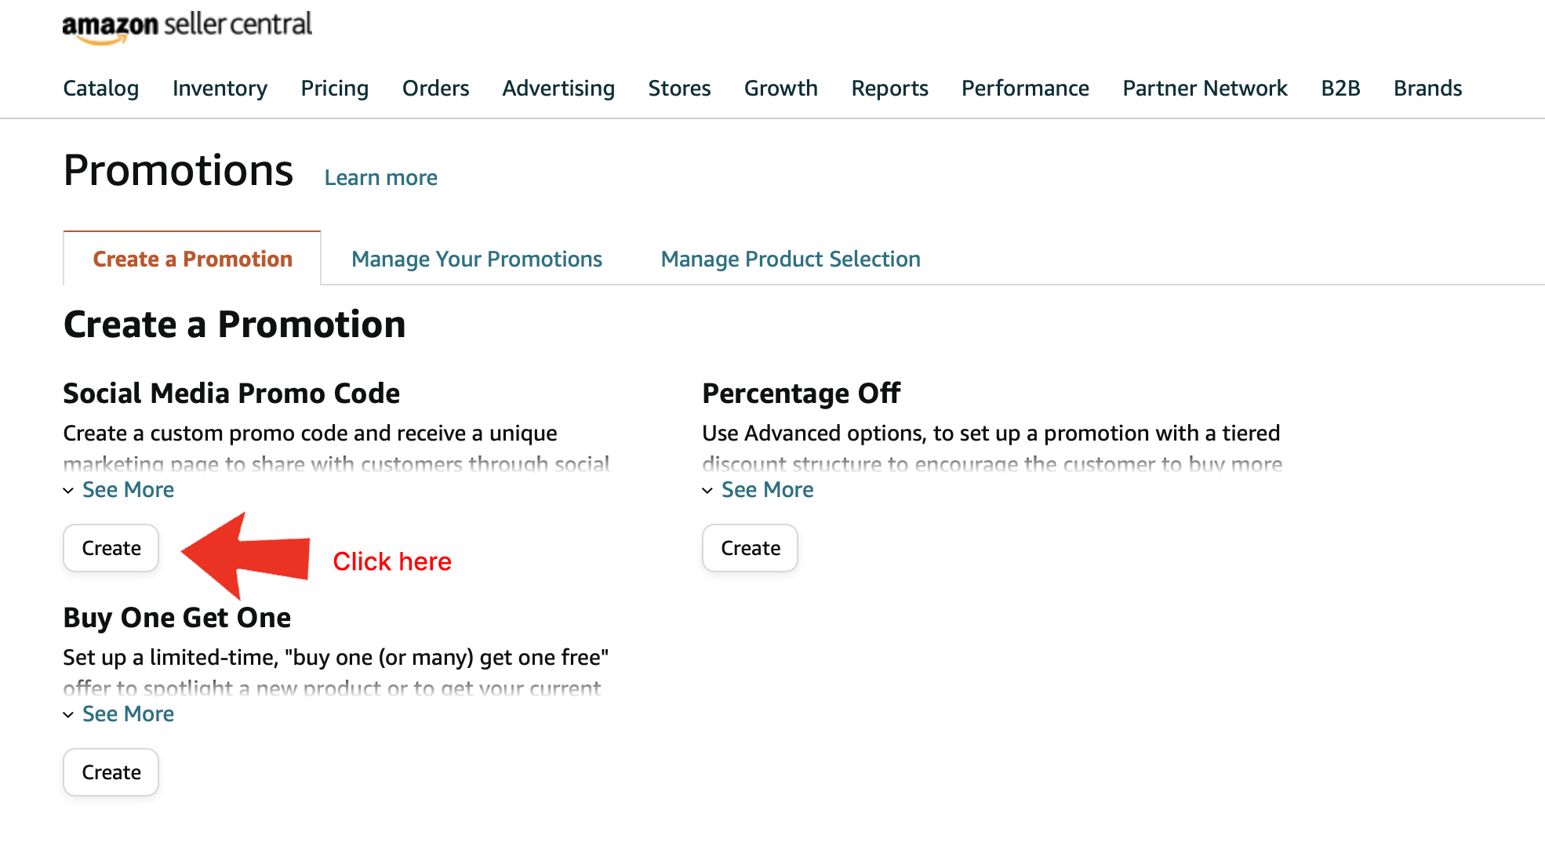Click the Amazon Seller Central logo

pyautogui.click(x=187, y=27)
